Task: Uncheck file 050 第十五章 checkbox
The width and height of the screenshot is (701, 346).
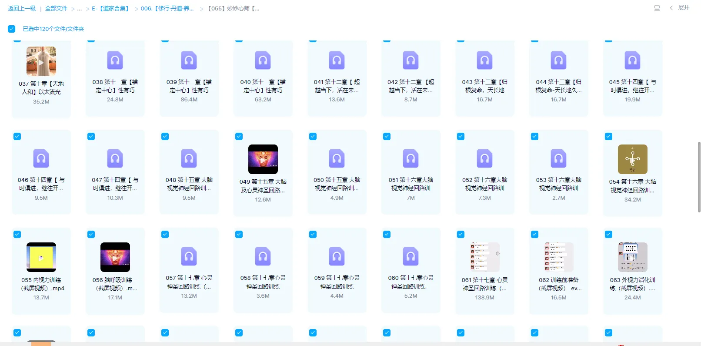Action: [x=313, y=136]
